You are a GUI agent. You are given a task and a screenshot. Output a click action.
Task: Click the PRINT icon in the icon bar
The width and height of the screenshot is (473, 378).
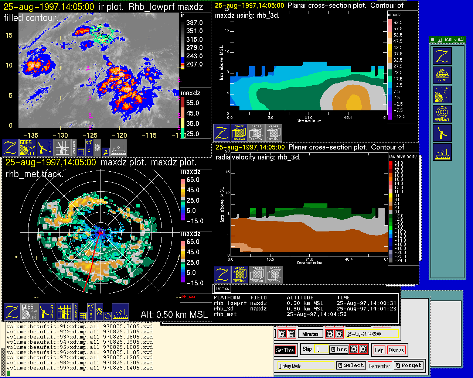442,76
